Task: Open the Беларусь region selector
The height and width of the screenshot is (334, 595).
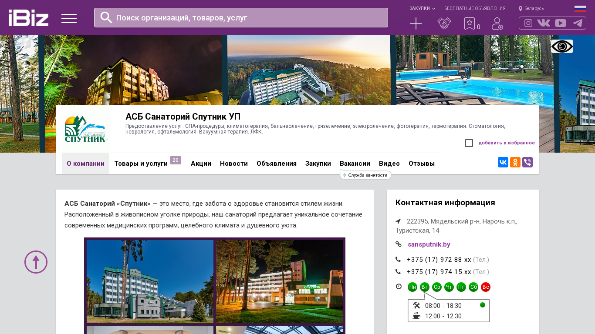Action: (531, 8)
